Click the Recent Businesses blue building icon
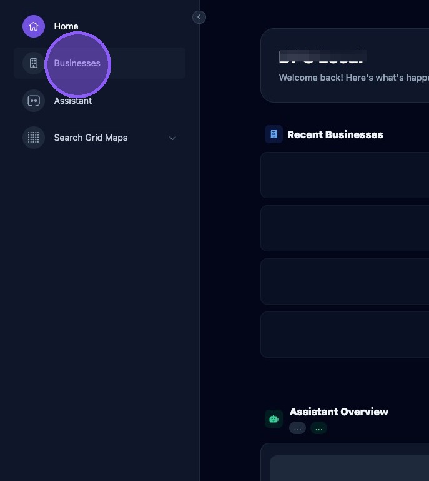 tap(274, 134)
